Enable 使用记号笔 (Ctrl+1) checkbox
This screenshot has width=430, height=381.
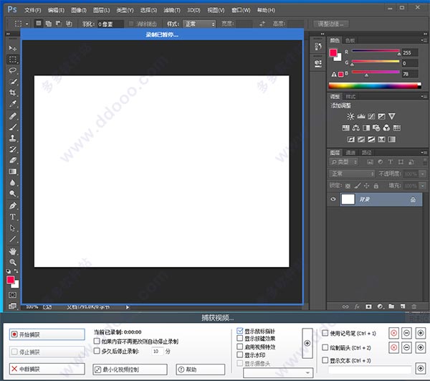(325, 333)
